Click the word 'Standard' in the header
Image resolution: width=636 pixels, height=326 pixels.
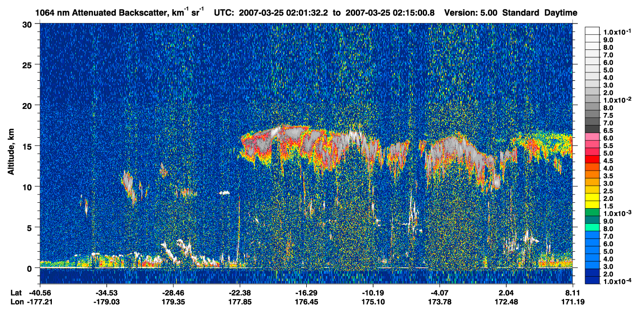[520, 13]
